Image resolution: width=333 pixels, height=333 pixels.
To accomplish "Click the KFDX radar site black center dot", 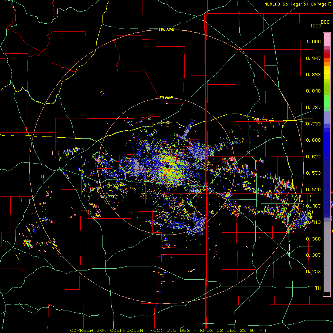I will click(x=167, y=166).
